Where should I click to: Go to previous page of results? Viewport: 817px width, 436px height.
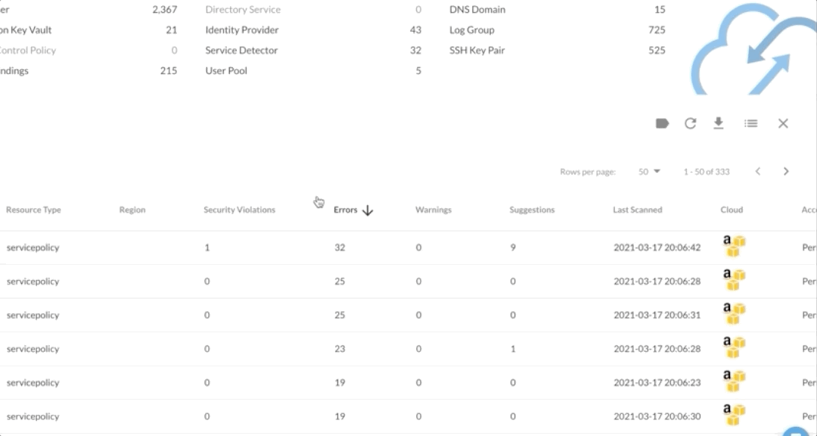(758, 172)
